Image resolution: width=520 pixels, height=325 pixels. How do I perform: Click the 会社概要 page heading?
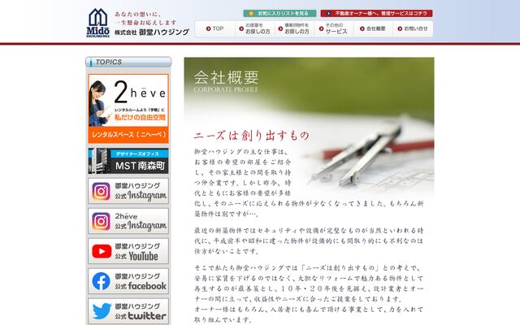(x=226, y=77)
